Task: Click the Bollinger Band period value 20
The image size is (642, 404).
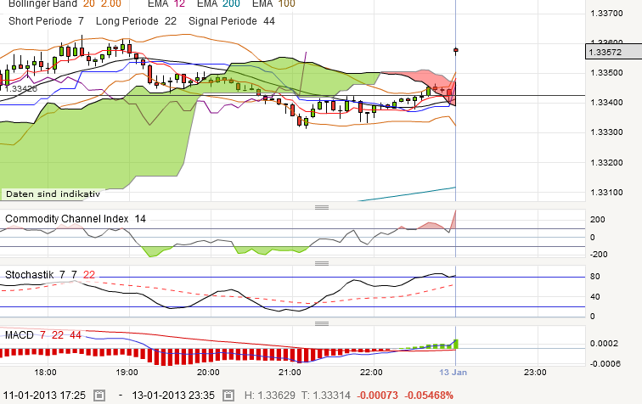Action: 89,4
